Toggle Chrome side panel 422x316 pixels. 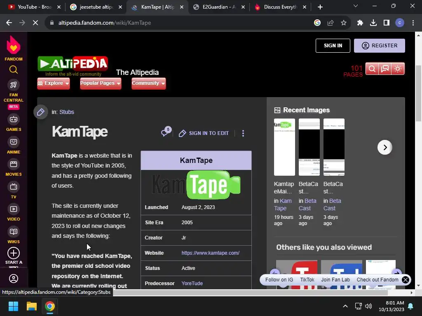point(387,23)
